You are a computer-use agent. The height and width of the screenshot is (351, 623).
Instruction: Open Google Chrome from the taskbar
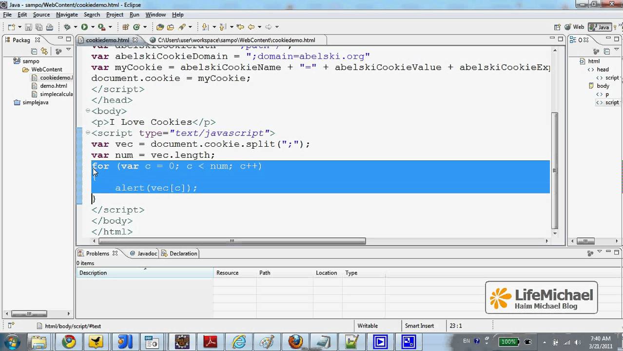pyautogui.click(x=69, y=342)
